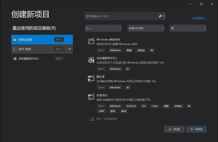Select the 动态链接库(DLL) title in the results list

(x=107, y=58)
